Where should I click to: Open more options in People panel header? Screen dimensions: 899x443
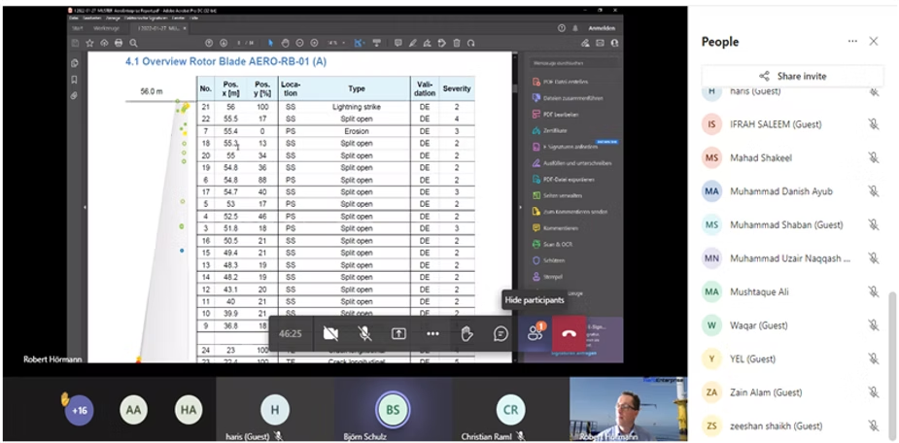tap(852, 42)
